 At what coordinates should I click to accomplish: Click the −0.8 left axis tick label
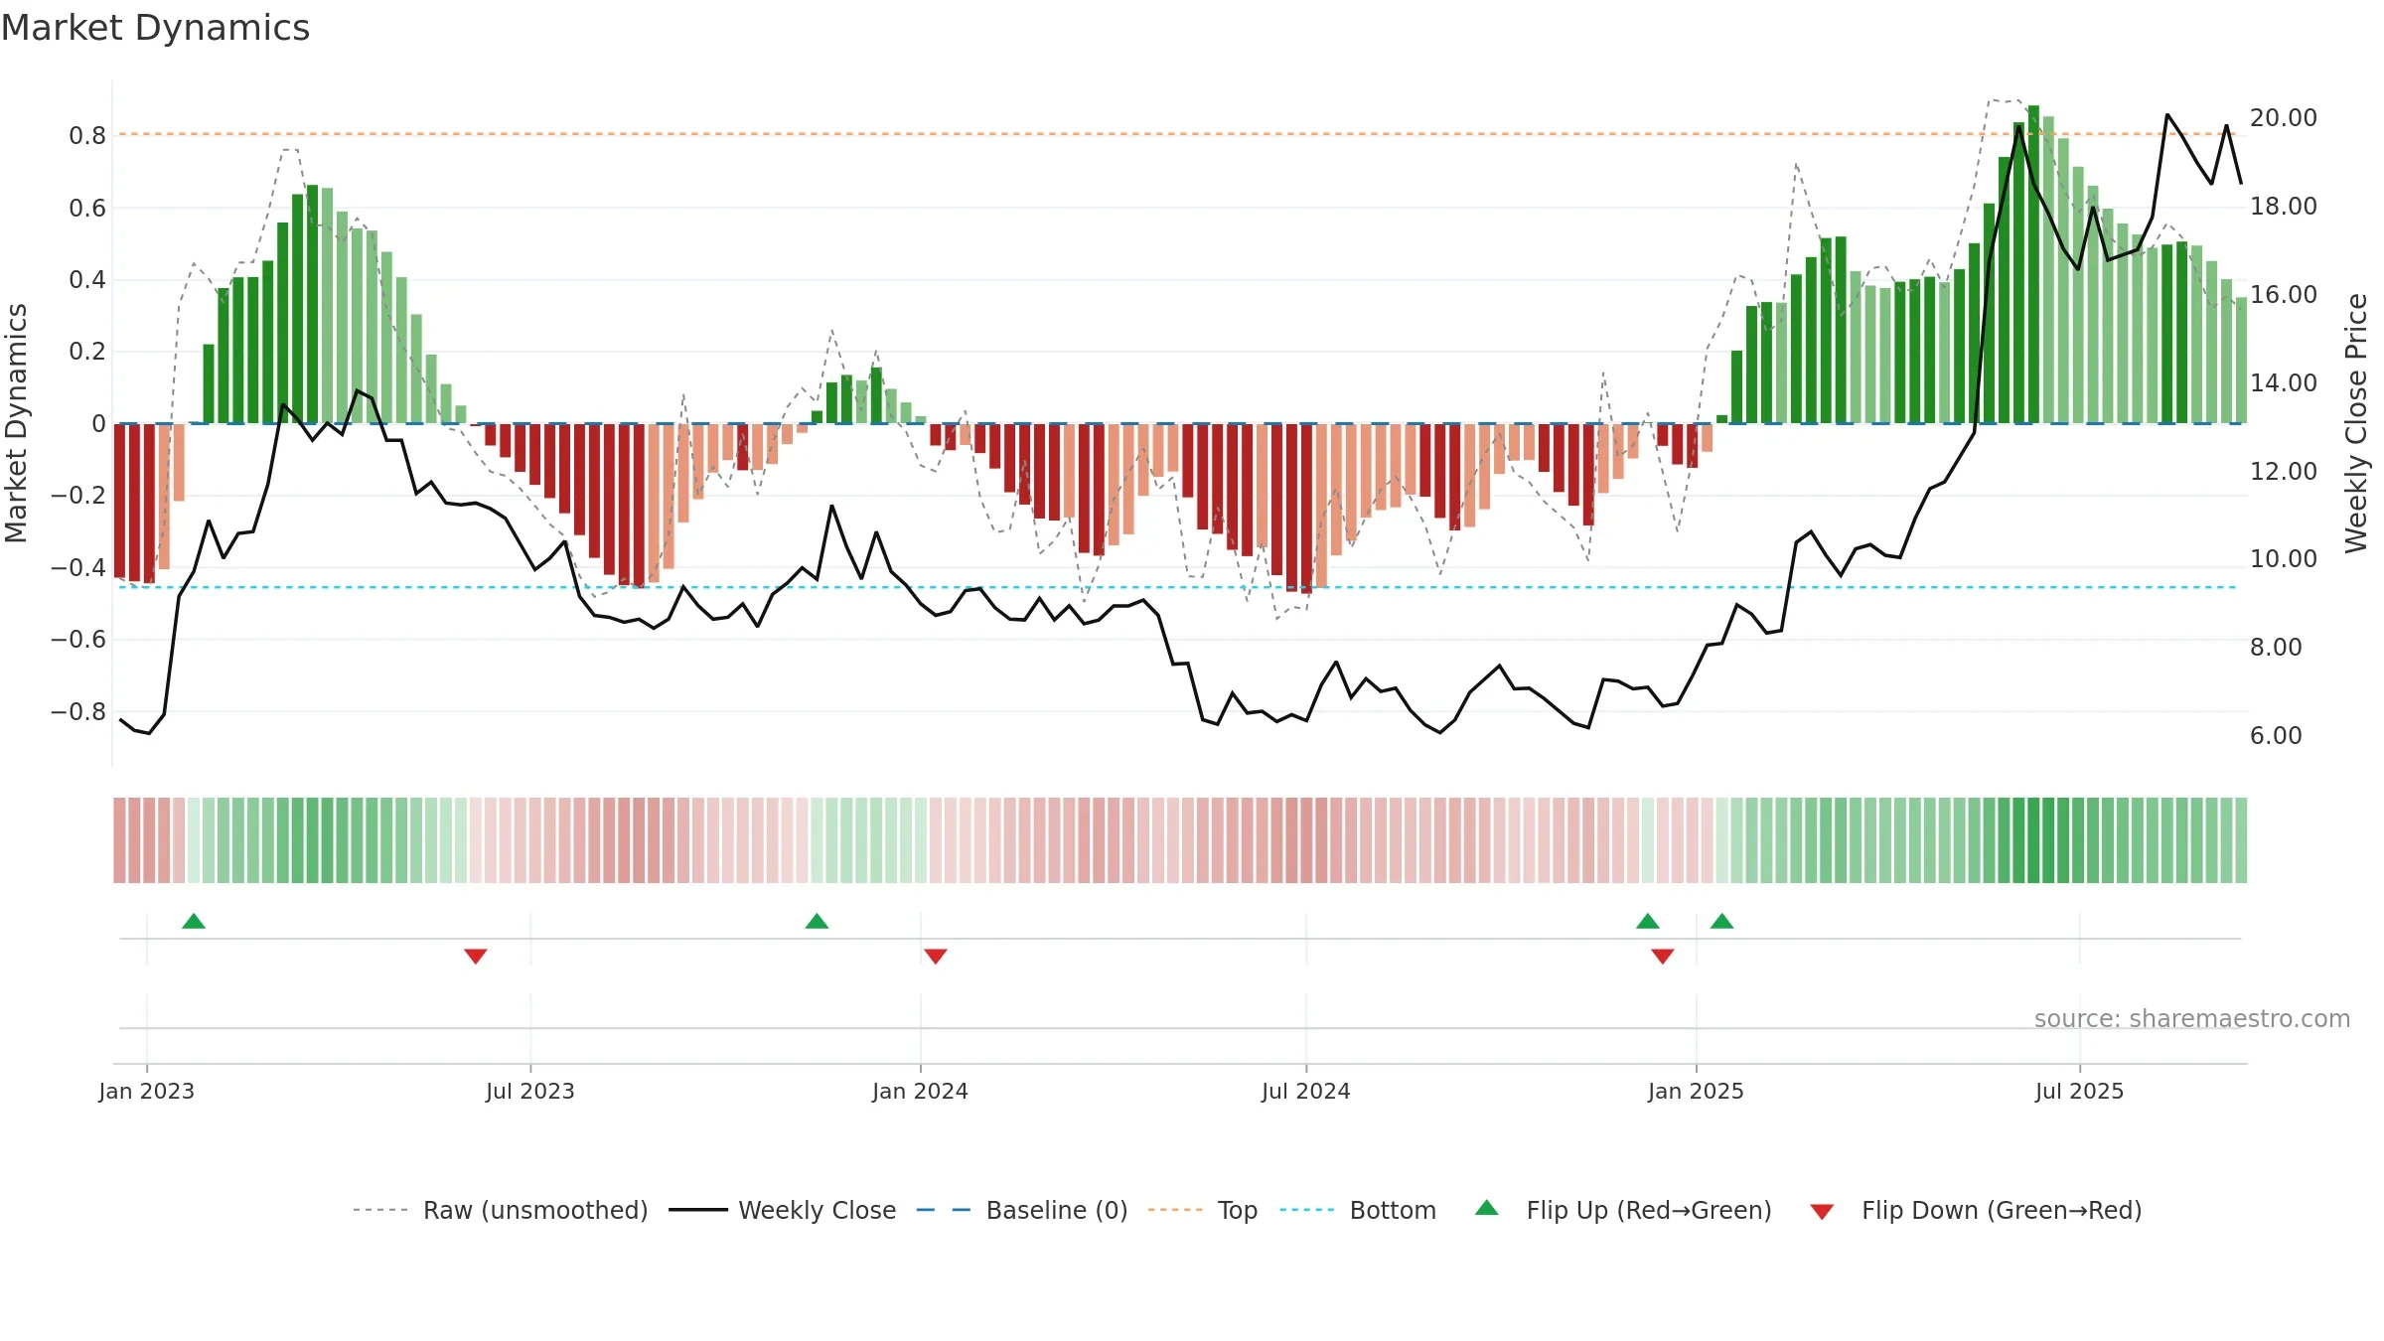click(78, 711)
